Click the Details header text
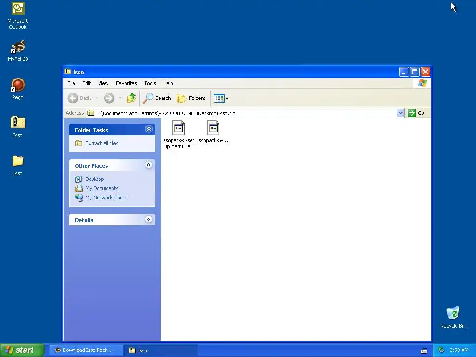 (84, 220)
